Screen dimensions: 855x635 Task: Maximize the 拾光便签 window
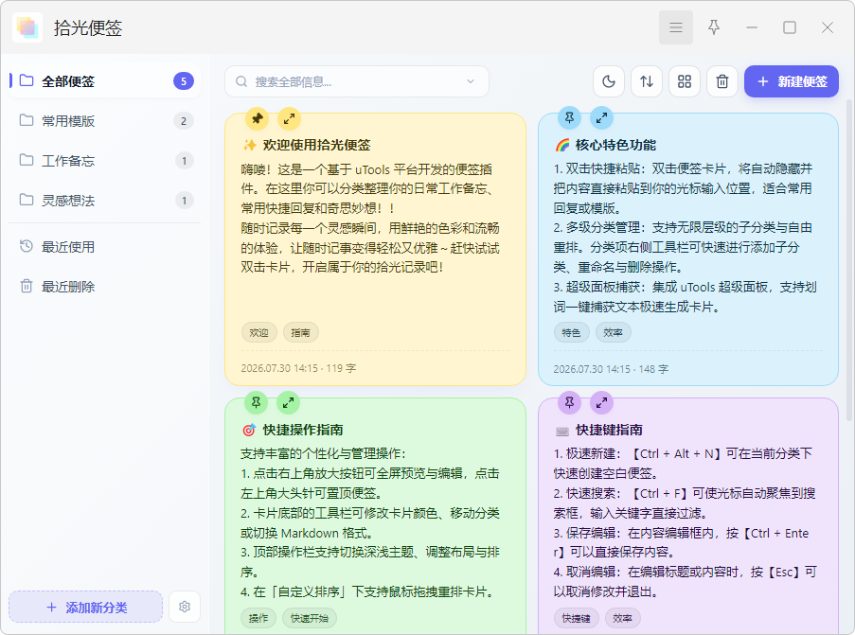(x=790, y=27)
